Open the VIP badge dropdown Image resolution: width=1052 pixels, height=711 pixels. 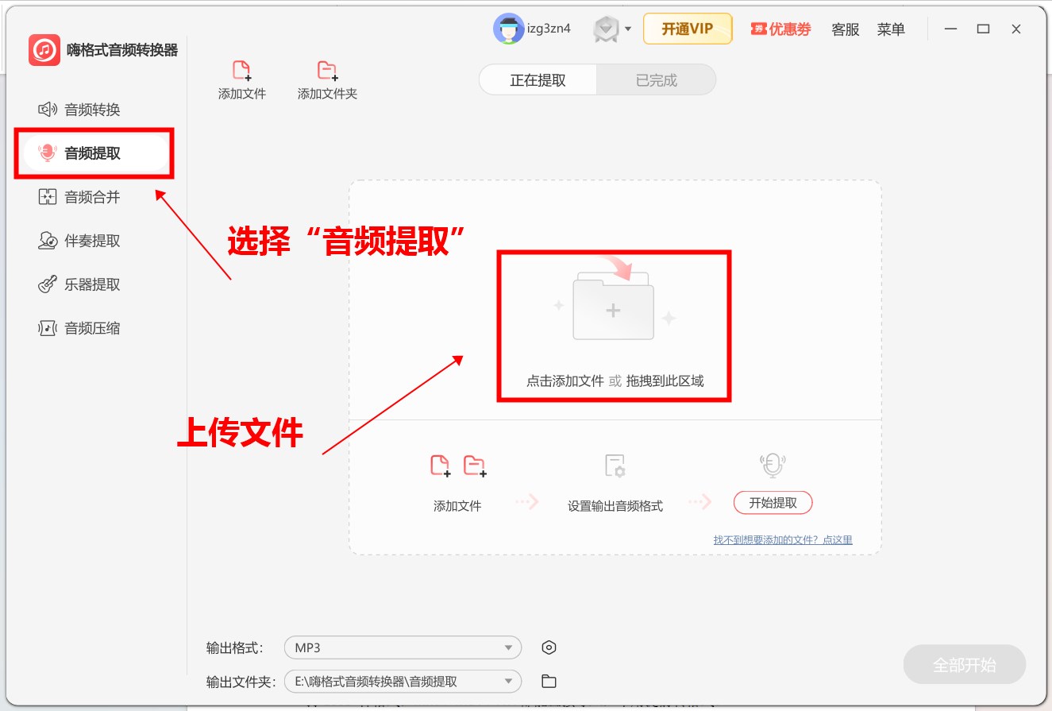[612, 29]
